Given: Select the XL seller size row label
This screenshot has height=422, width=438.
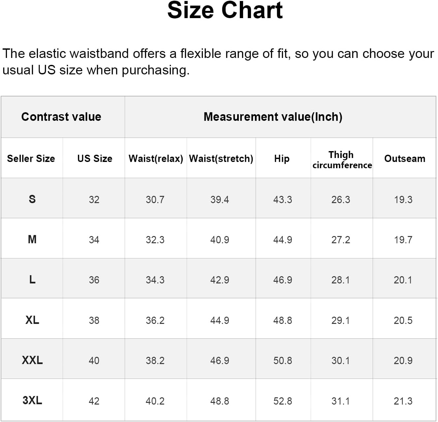Looking at the screenshot, I should pos(32,320).
